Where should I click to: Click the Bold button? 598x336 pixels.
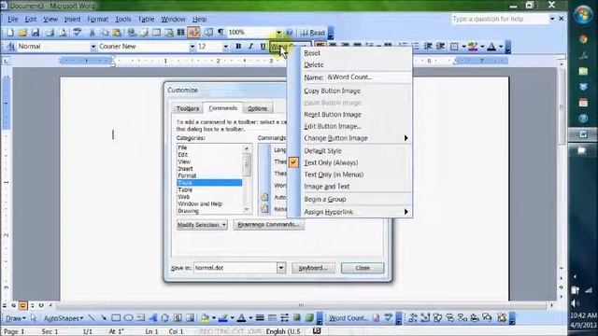click(238, 47)
